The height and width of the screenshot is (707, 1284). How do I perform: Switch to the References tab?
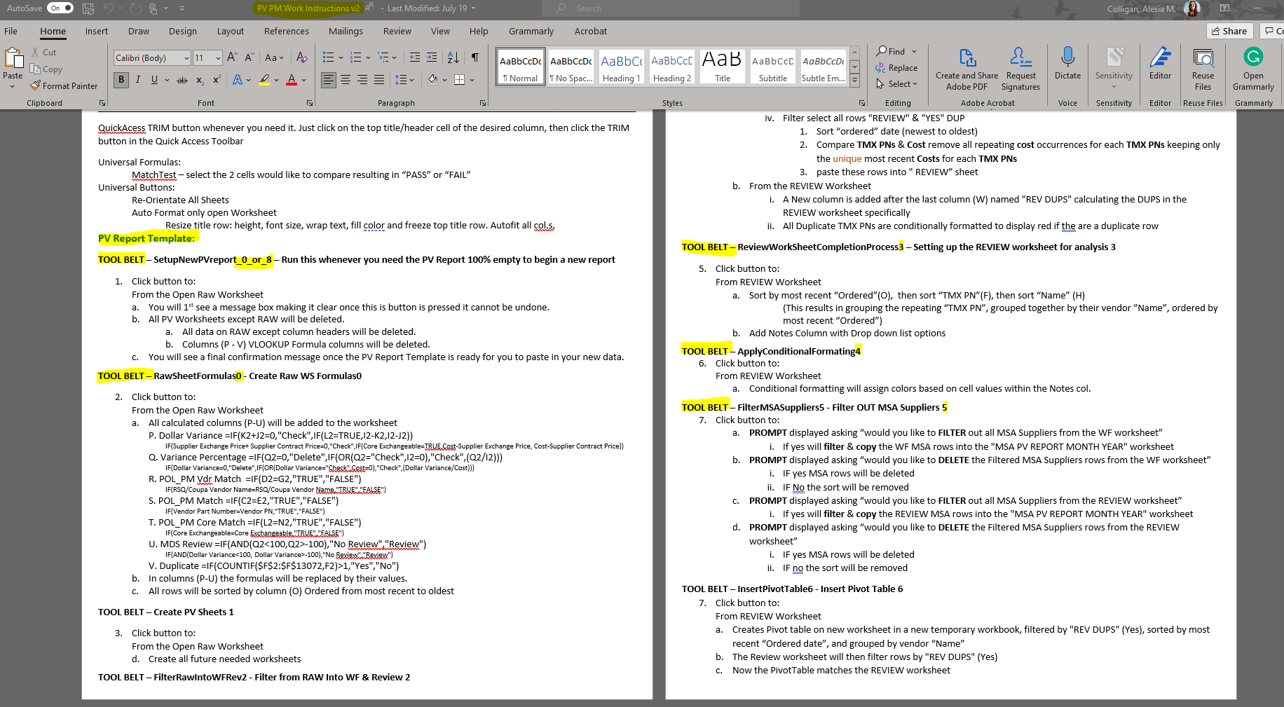[286, 32]
